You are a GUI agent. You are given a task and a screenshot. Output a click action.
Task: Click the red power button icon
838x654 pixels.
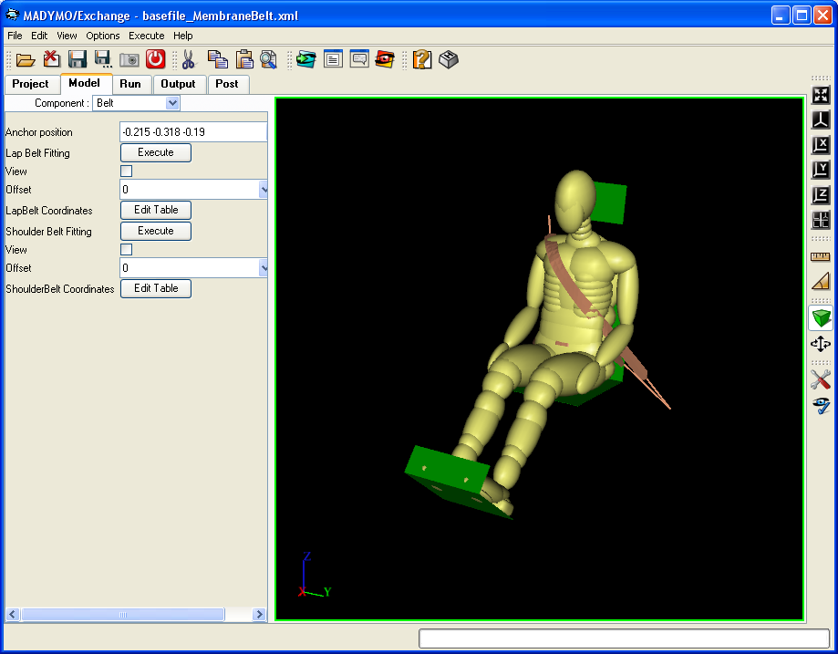tap(156, 59)
